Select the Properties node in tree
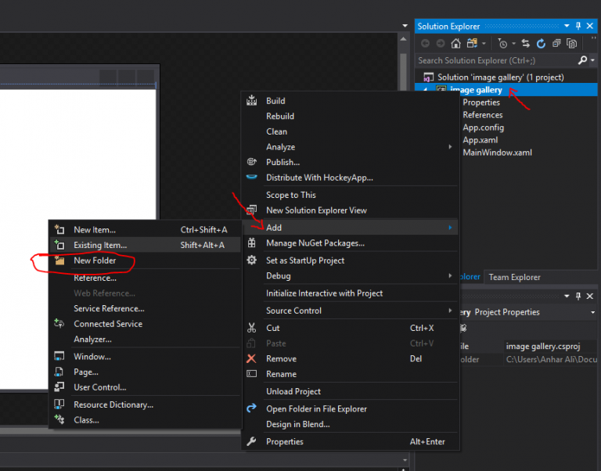This screenshot has width=601, height=471. pyautogui.click(x=481, y=102)
